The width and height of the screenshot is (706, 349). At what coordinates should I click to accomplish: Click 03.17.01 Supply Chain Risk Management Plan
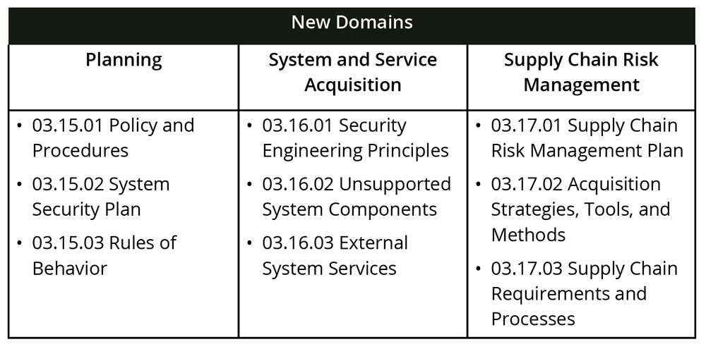(x=587, y=137)
